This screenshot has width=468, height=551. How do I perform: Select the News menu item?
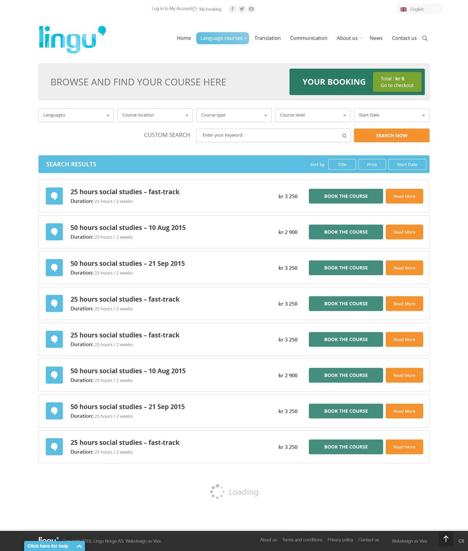point(376,38)
